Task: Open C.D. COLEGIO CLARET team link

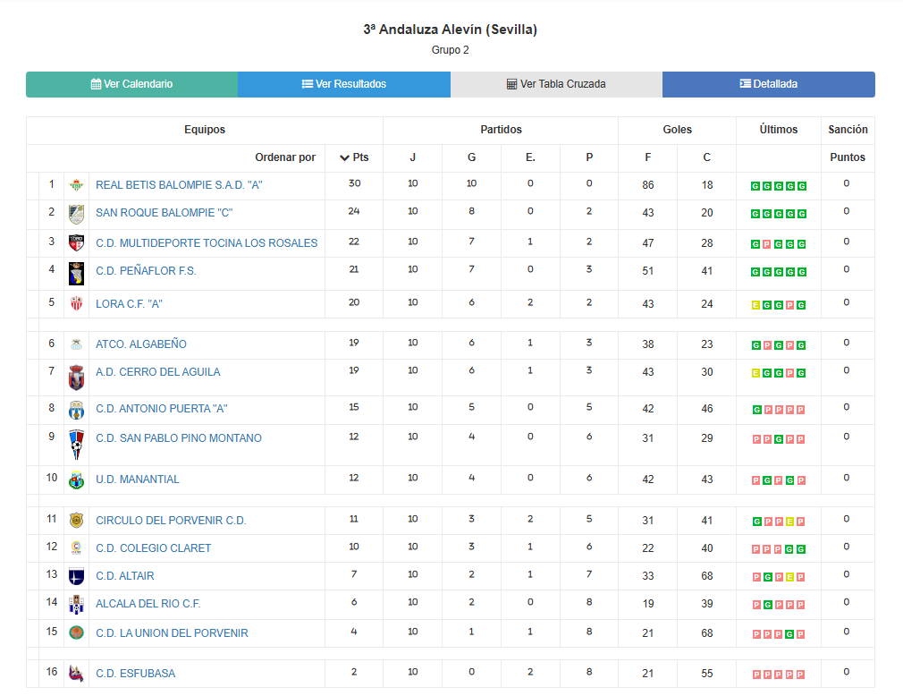Action: coord(153,547)
